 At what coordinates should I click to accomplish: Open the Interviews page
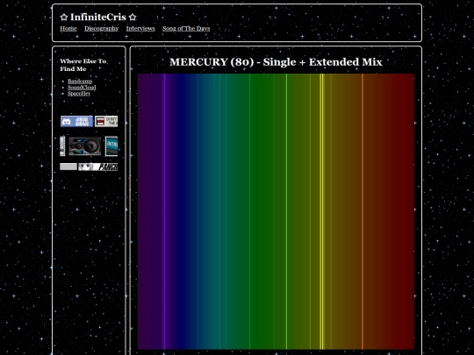(x=140, y=28)
